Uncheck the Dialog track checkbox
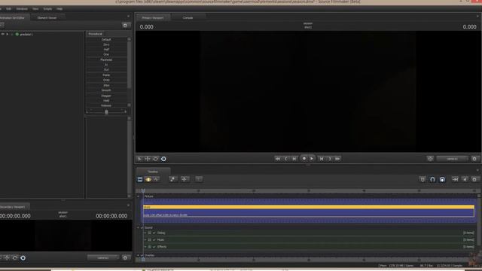The width and height of the screenshot is (482, 271). 154,233
